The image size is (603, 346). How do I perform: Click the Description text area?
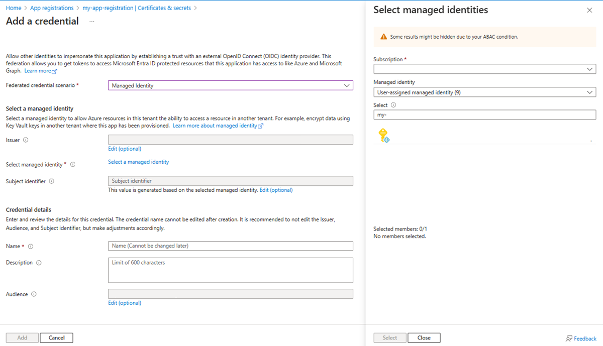(x=230, y=270)
